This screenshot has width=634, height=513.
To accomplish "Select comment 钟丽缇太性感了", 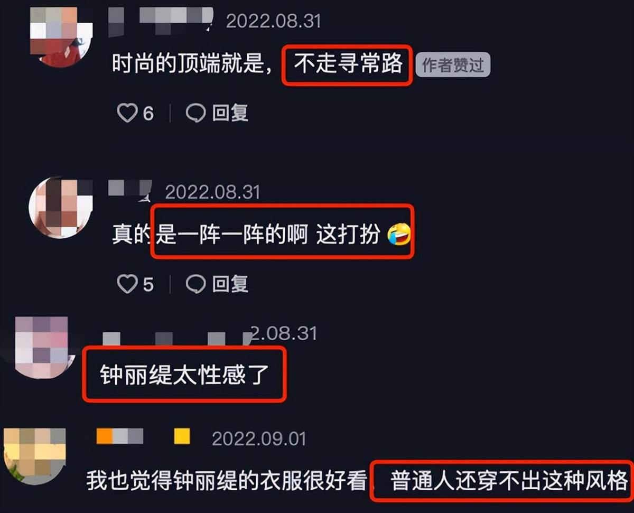I will coord(184,374).
